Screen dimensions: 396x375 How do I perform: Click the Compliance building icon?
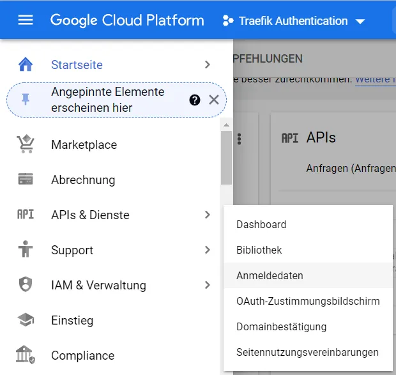(x=26, y=355)
